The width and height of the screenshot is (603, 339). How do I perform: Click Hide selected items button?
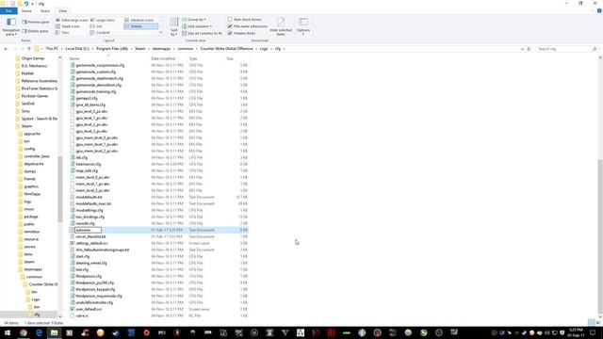point(281,26)
